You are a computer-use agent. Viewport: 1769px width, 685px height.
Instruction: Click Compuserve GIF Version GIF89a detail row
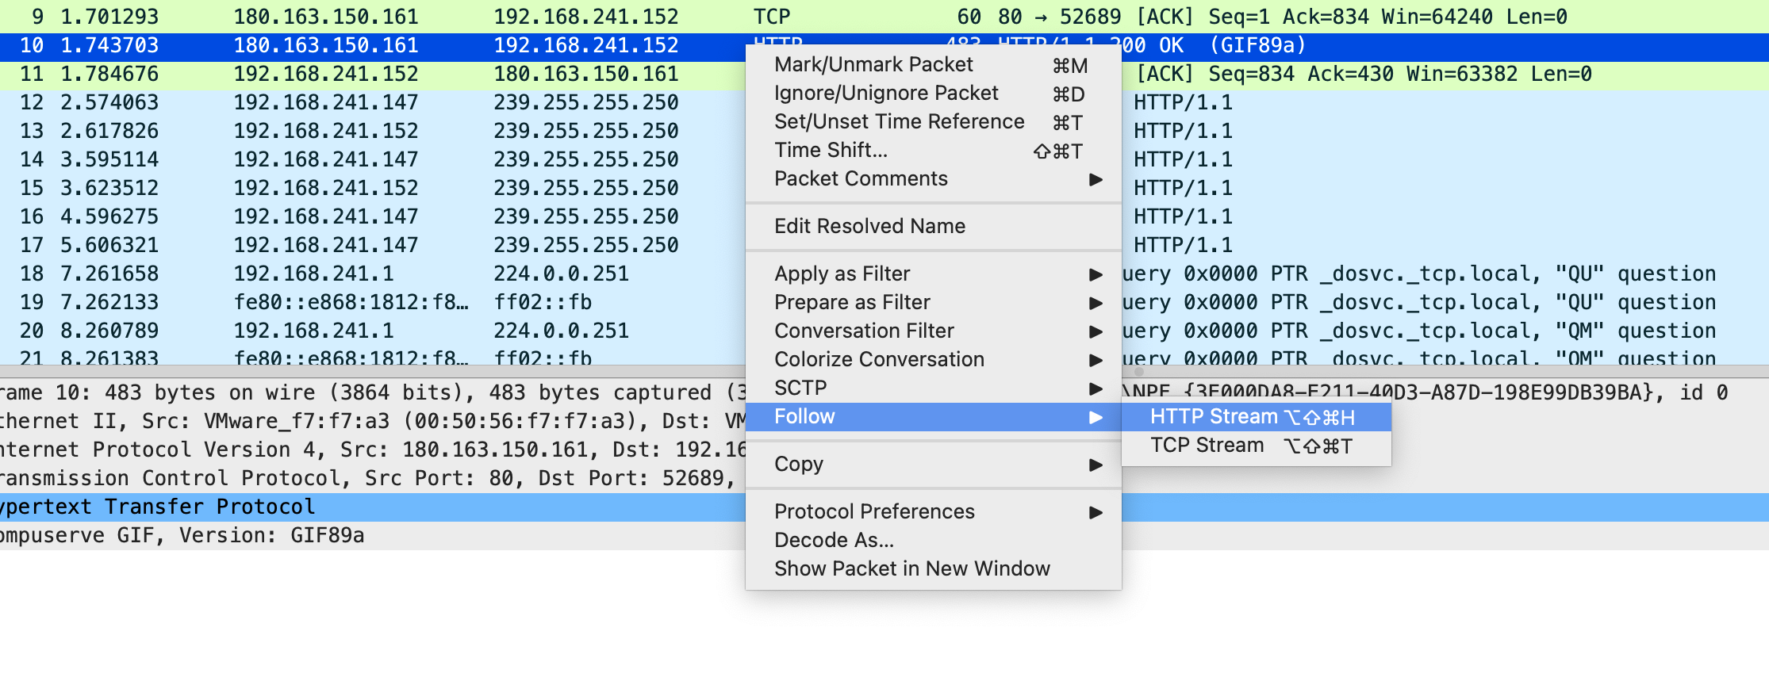click(x=182, y=536)
